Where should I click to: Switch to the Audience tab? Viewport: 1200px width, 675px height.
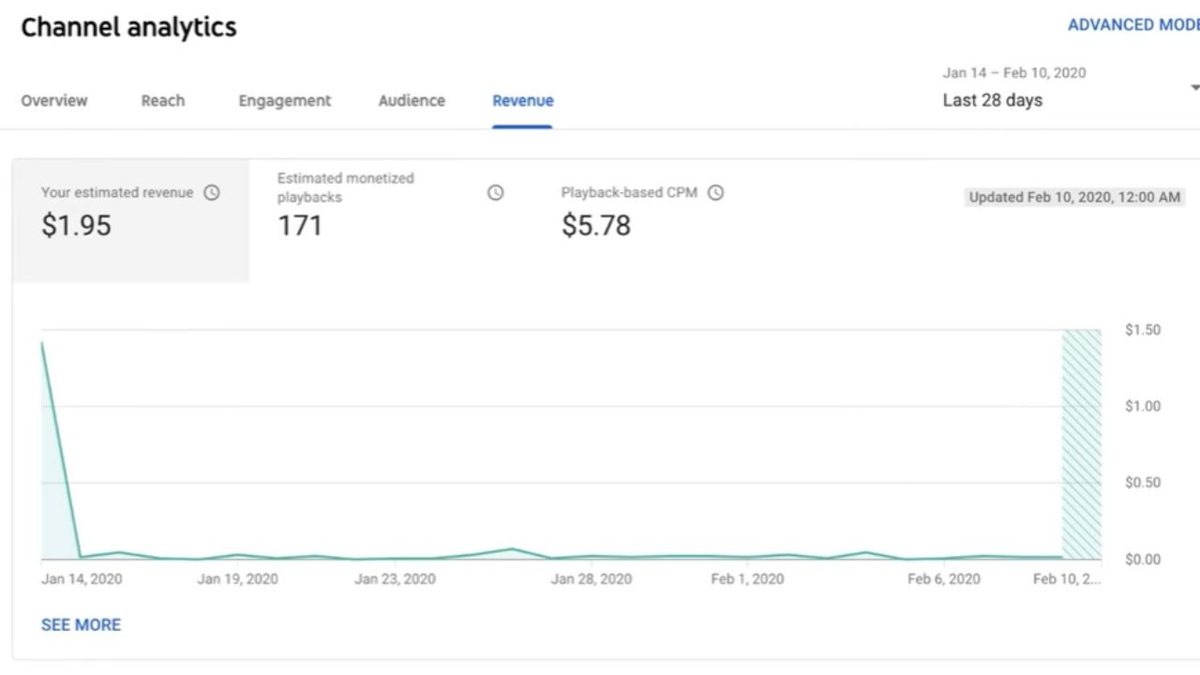(x=411, y=100)
